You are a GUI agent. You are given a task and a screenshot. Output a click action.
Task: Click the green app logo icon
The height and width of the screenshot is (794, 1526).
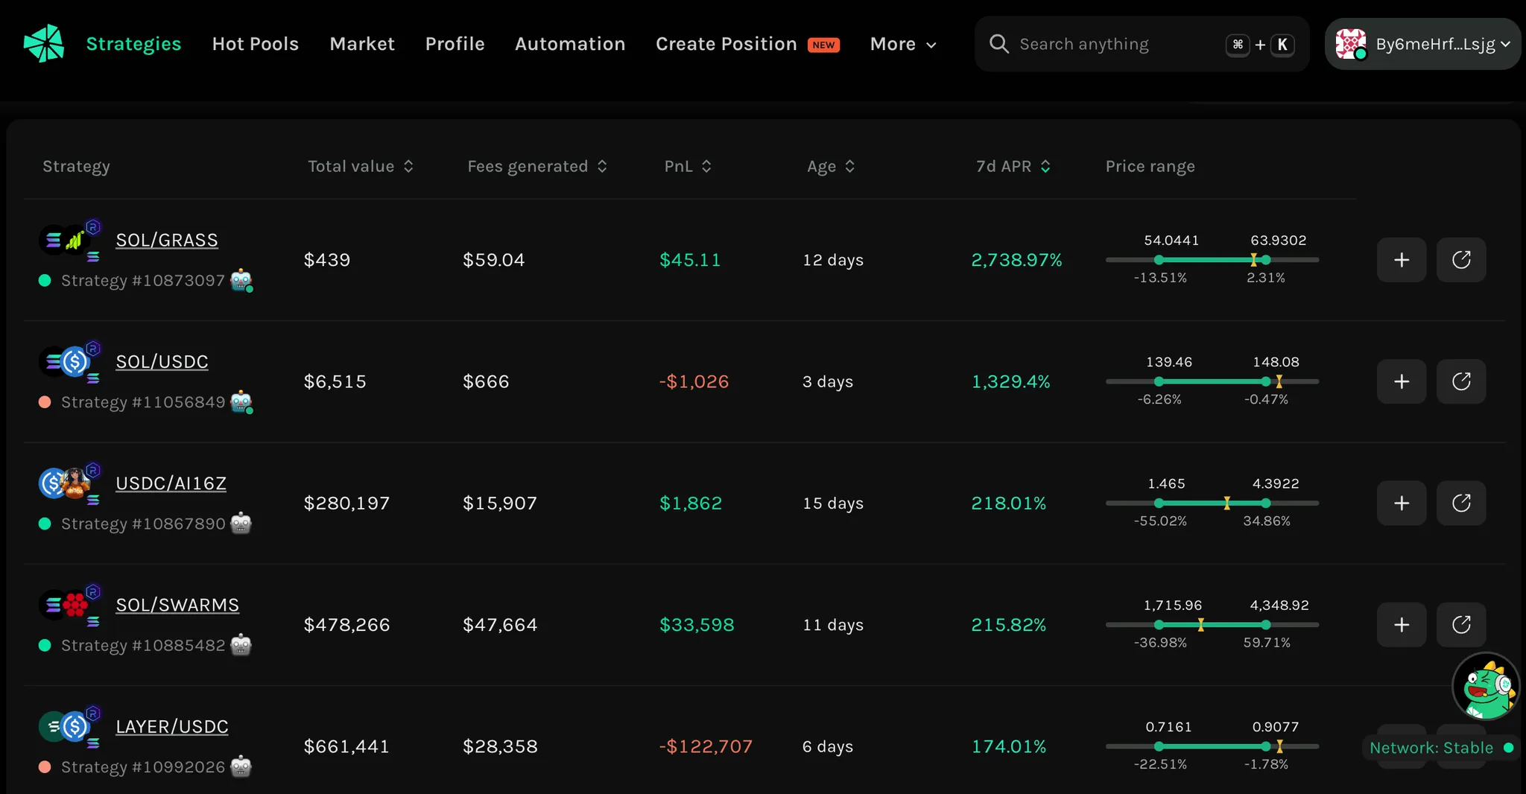(44, 43)
